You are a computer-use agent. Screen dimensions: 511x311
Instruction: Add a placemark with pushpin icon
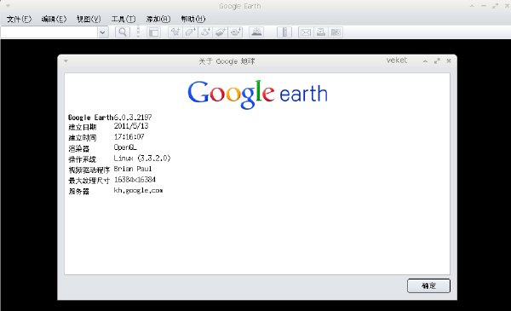point(175,32)
